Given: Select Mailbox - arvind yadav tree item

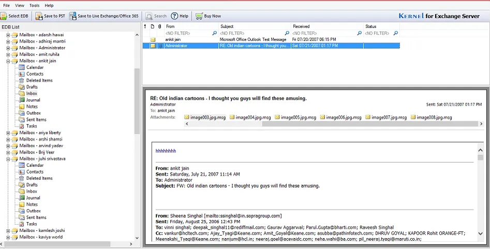Looking at the screenshot, I should [41, 146].
